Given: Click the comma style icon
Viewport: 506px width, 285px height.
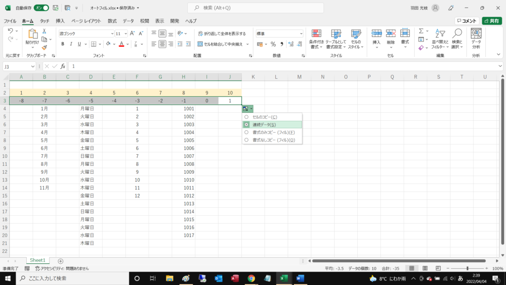Looking at the screenshot, I should coord(282,44).
